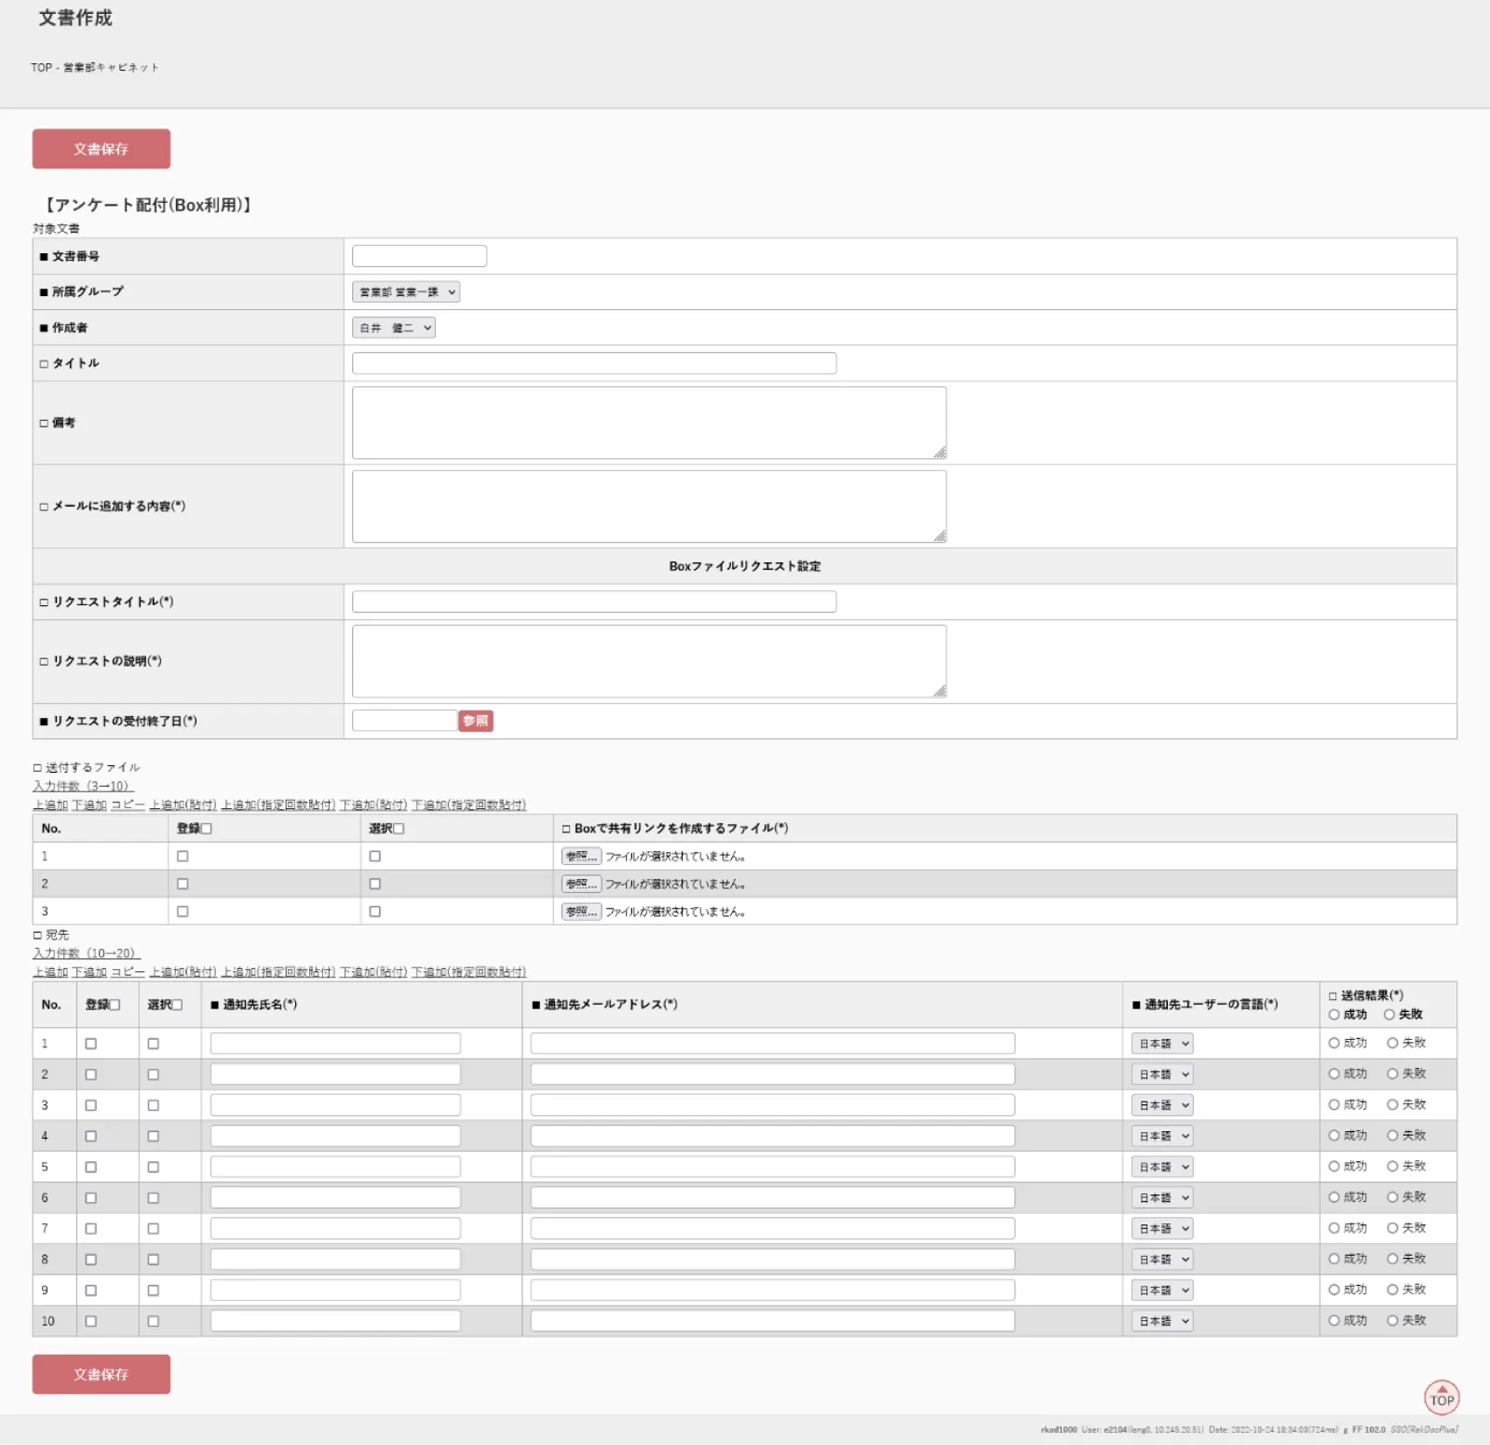Click コピー link above files table
1490x1445 pixels.
(128, 805)
